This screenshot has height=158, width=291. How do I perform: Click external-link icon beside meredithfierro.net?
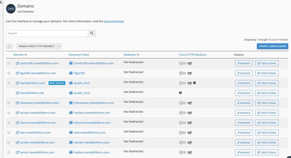[x=17, y=93]
